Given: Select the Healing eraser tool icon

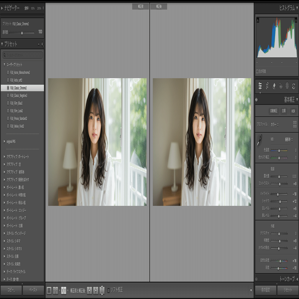Looking at the screenshot, I should 274,86.
